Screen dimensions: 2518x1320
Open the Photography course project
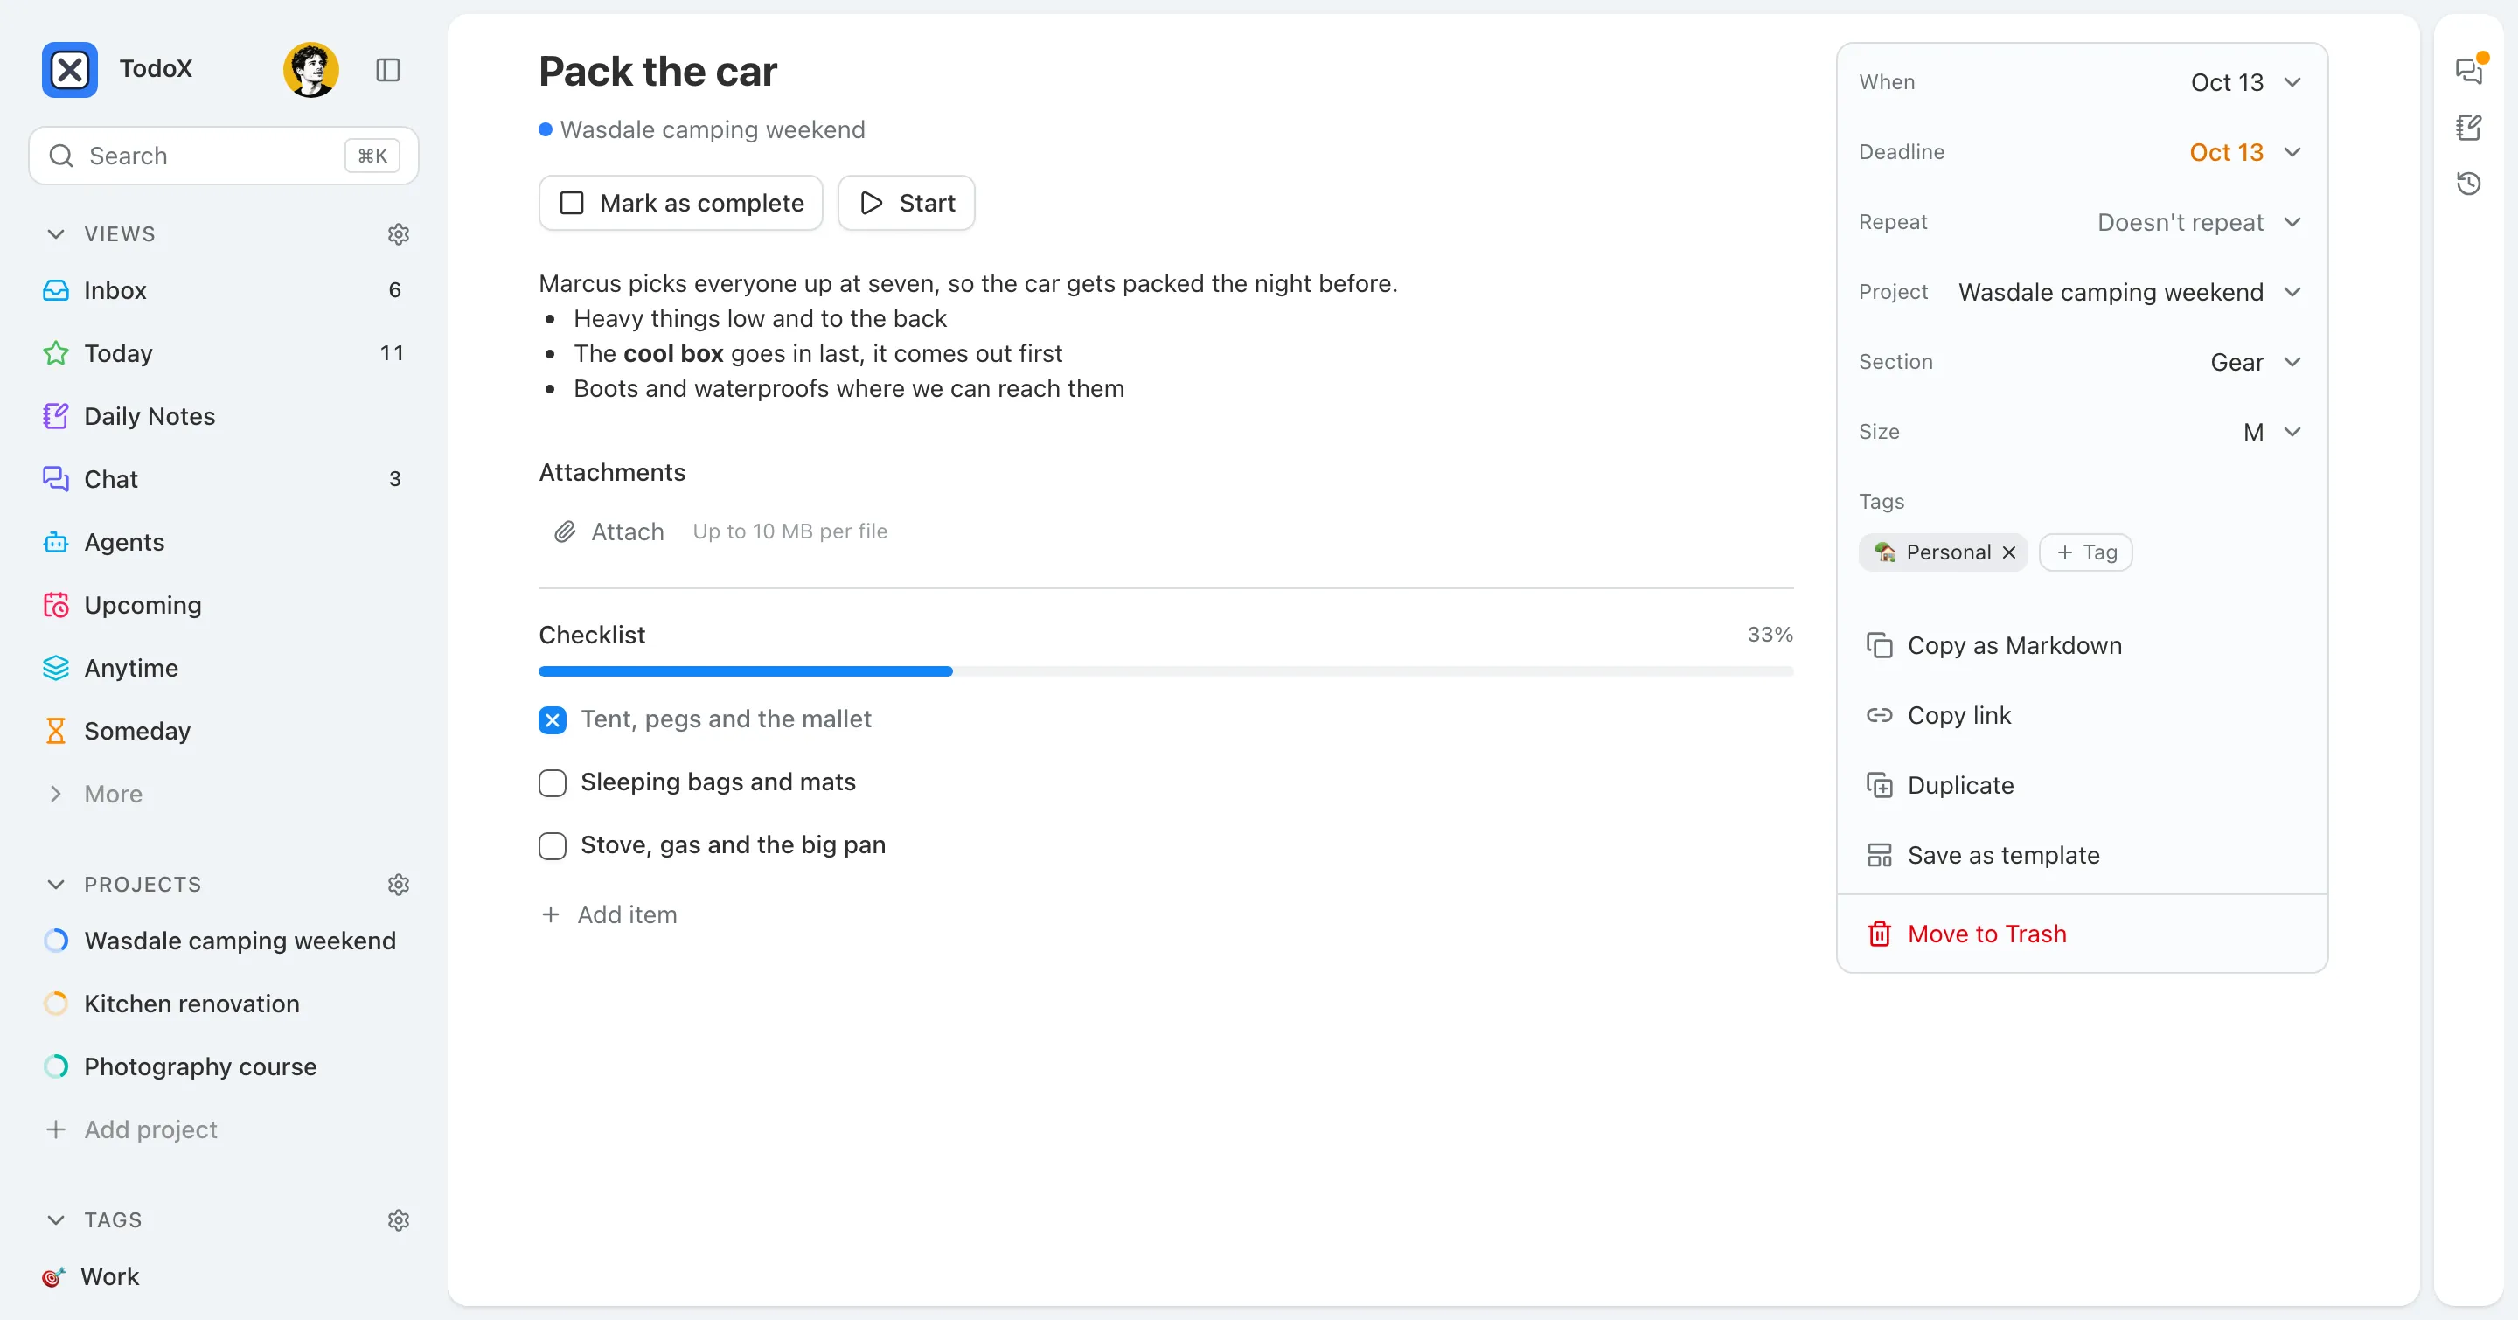pos(224,1067)
